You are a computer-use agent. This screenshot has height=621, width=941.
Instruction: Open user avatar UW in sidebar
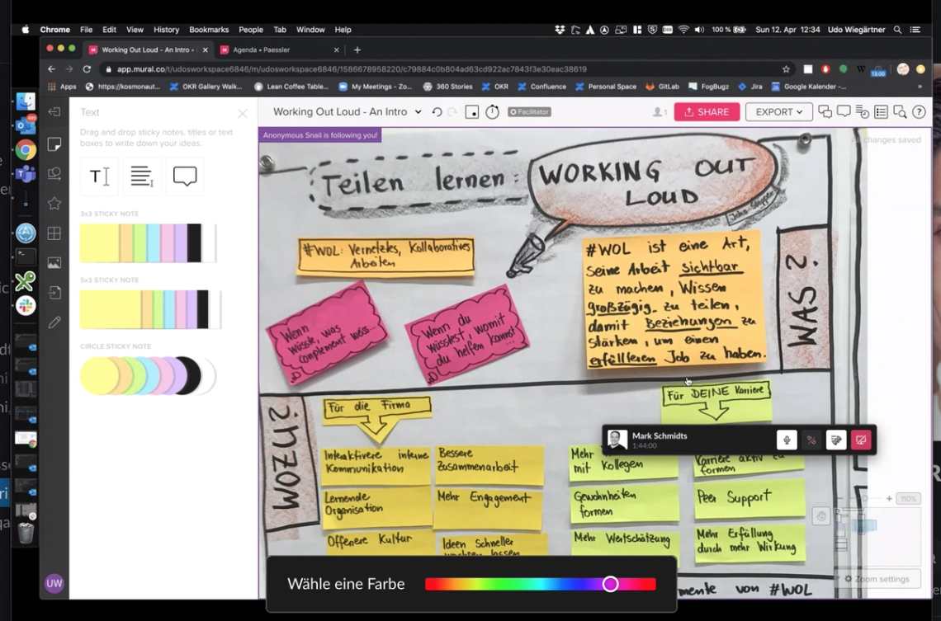pyautogui.click(x=54, y=583)
